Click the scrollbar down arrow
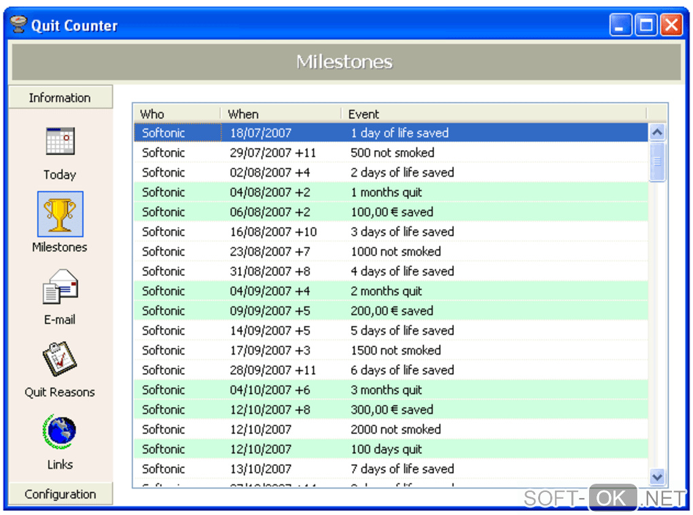The width and height of the screenshot is (693, 515). pyautogui.click(x=657, y=477)
